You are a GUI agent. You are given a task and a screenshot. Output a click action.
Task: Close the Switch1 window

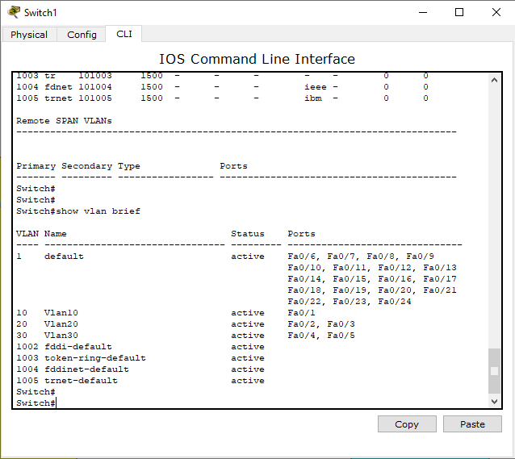click(496, 12)
